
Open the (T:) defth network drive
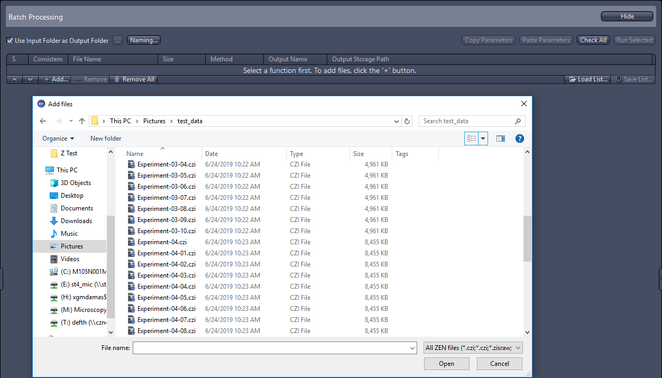coord(78,322)
